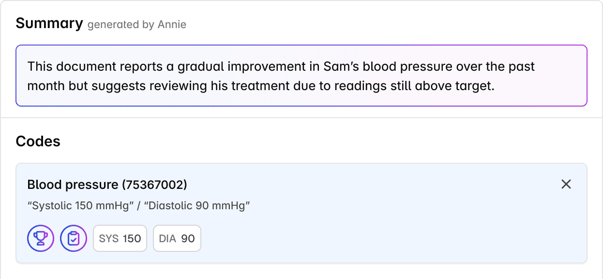Click the SNOMED code number 75367002
The image size is (603, 279).
(154, 185)
